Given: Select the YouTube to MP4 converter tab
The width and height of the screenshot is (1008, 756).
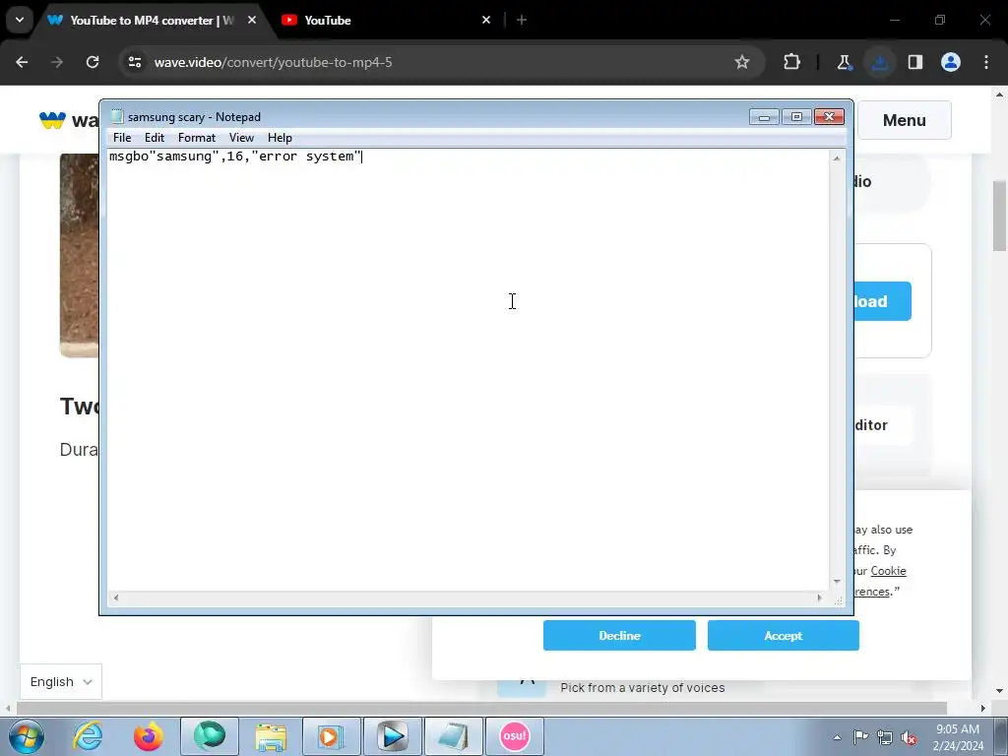Looking at the screenshot, I should (152, 20).
